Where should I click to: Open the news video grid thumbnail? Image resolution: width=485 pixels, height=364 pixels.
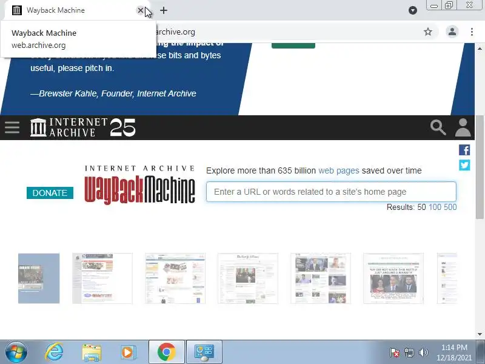coord(321,278)
